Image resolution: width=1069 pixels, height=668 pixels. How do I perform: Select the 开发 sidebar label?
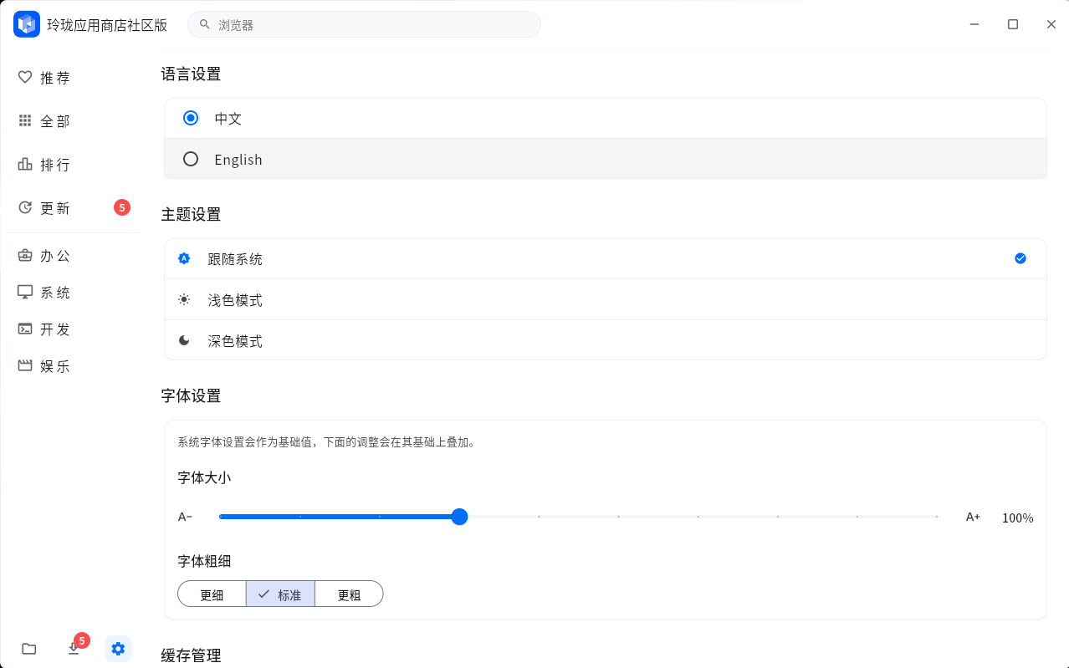[x=55, y=329]
